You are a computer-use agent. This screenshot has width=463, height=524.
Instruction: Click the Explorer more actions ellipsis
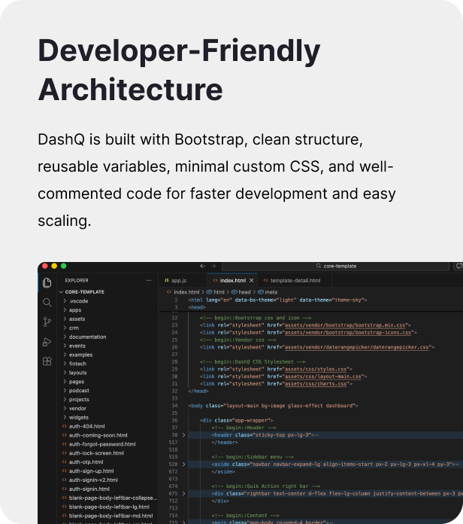click(x=149, y=280)
